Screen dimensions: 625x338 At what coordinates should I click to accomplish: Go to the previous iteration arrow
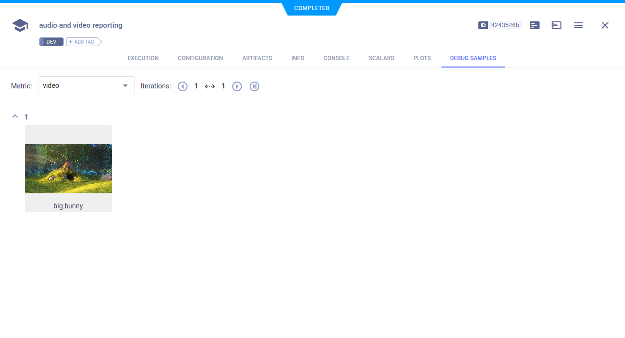click(183, 86)
